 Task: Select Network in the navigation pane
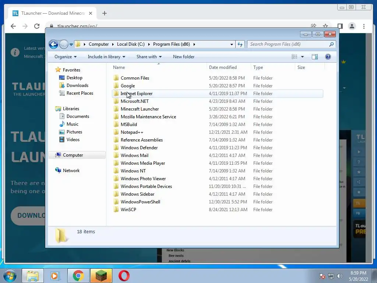pos(71,171)
